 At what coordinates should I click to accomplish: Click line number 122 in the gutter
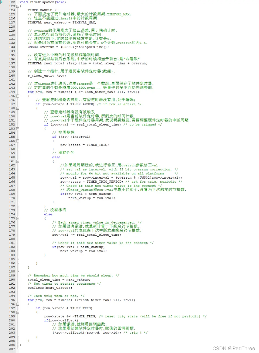tap(12, 2)
